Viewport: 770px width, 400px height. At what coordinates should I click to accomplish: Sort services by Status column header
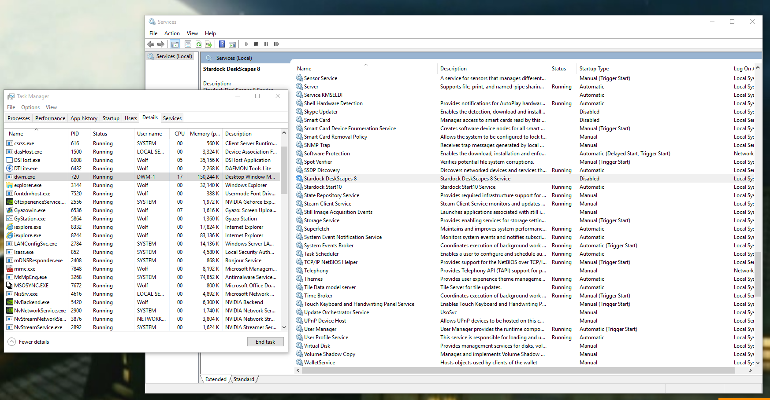click(562, 69)
